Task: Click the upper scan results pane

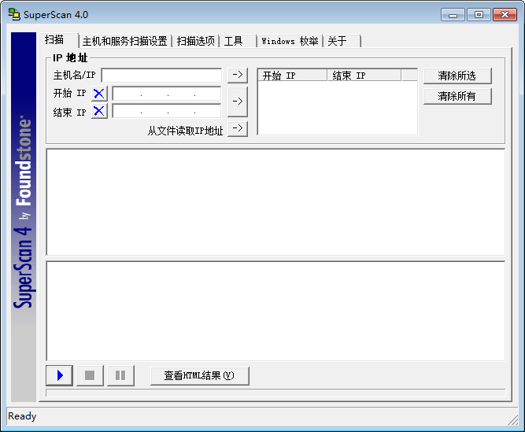Action: tap(275, 202)
